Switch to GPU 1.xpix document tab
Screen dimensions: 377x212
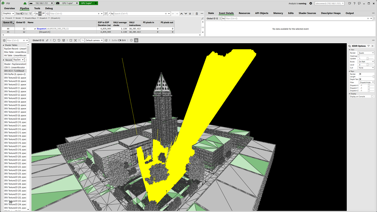coord(67,3)
